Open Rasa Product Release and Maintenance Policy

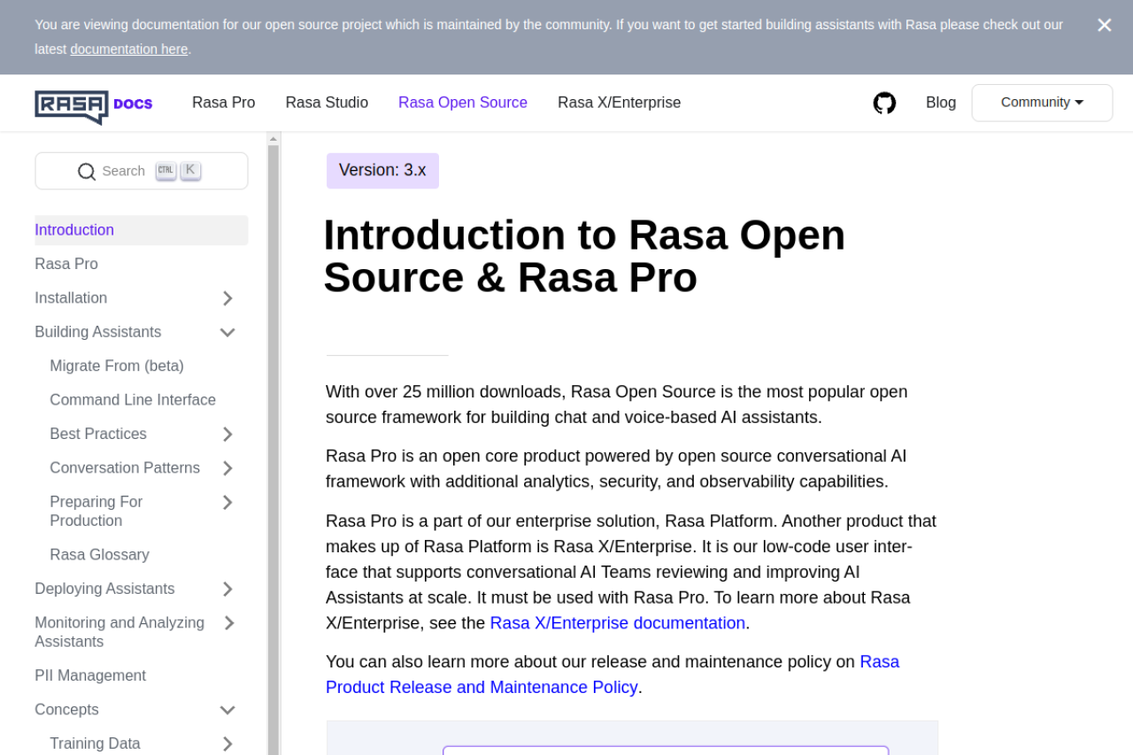613,674
